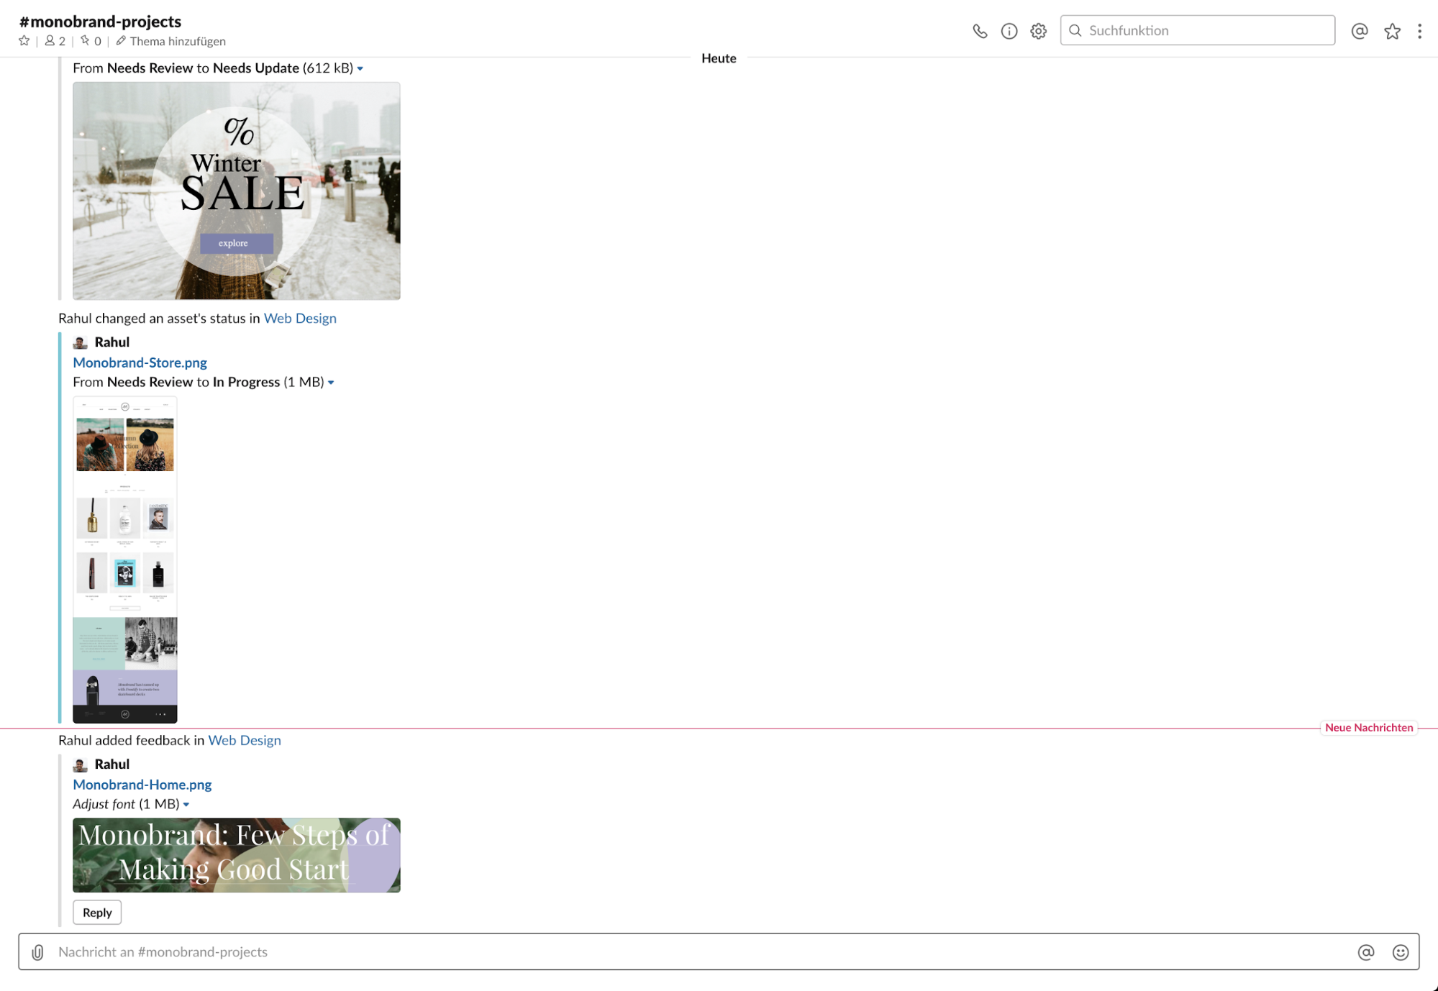Collapse the Winter Sale image attachment
1438x991 pixels.
[x=360, y=69]
